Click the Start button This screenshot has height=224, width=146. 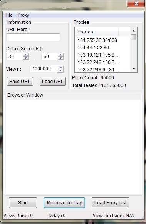pos(23,203)
